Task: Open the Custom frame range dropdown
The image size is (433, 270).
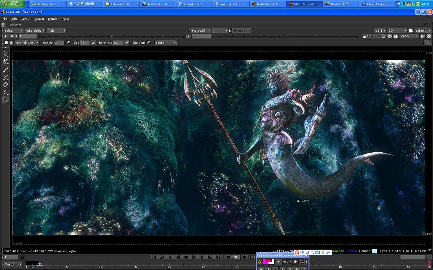Action: (x=13, y=264)
